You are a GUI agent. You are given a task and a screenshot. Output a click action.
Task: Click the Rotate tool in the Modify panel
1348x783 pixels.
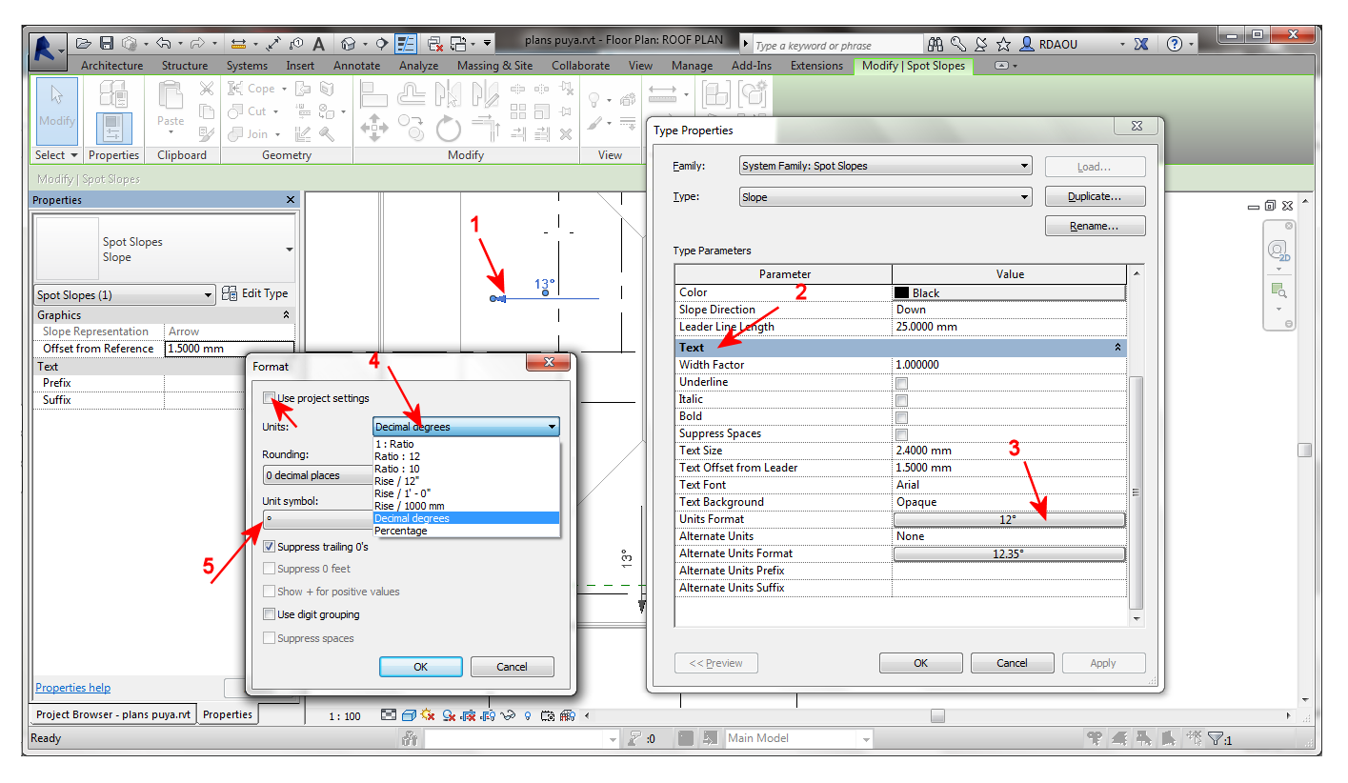coord(448,128)
